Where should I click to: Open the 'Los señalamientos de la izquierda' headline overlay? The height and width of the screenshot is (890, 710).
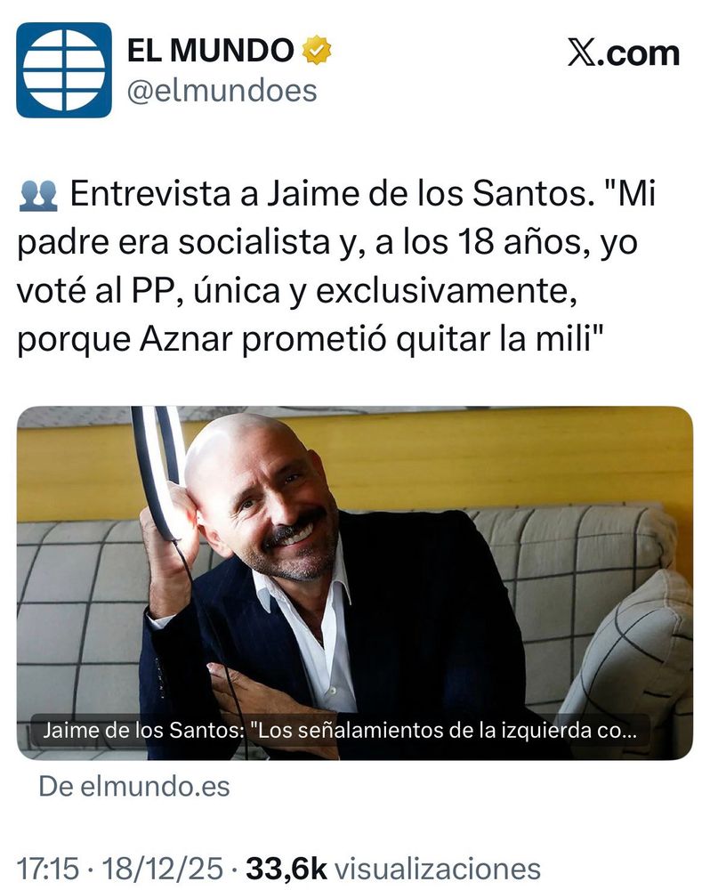click(x=339, y=731)
